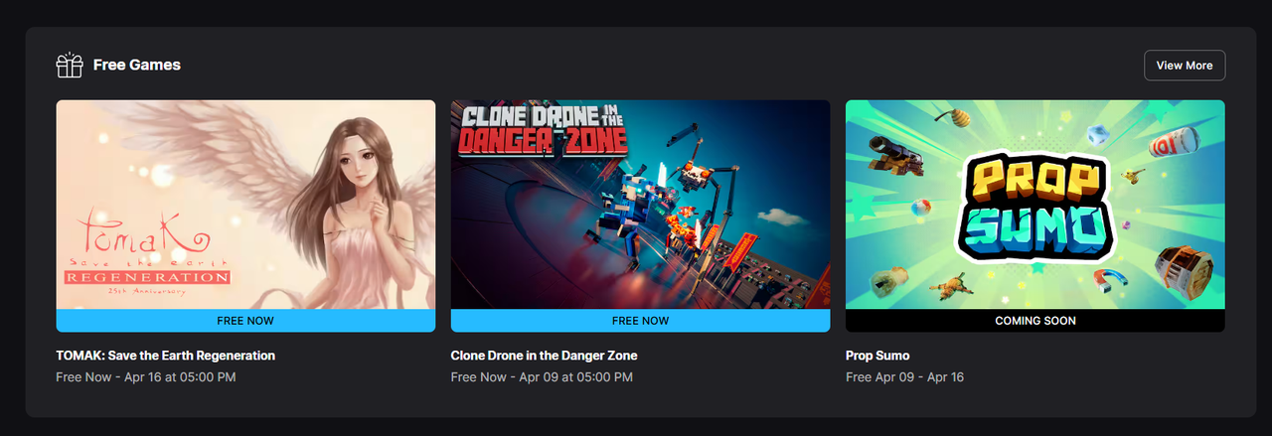Click the gift box icon beside Free Games
The image size is (1272, 436).
[x=69, y=66]
